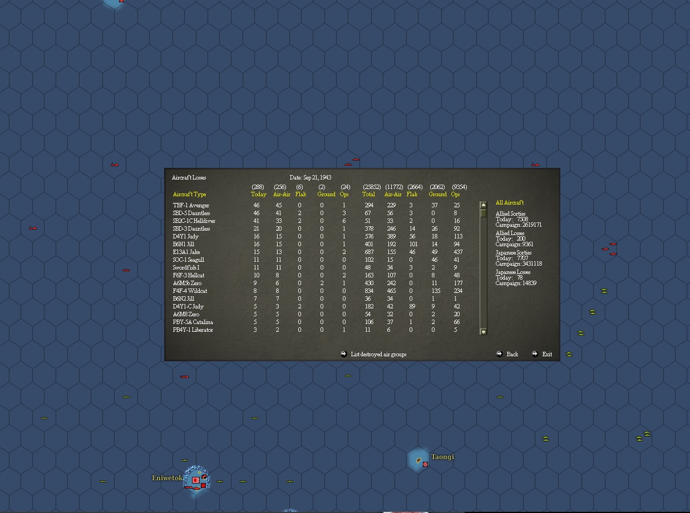Open List destroyed air groups
The height and width of the screenshot is (513, 690).
(x=378, y=354)
